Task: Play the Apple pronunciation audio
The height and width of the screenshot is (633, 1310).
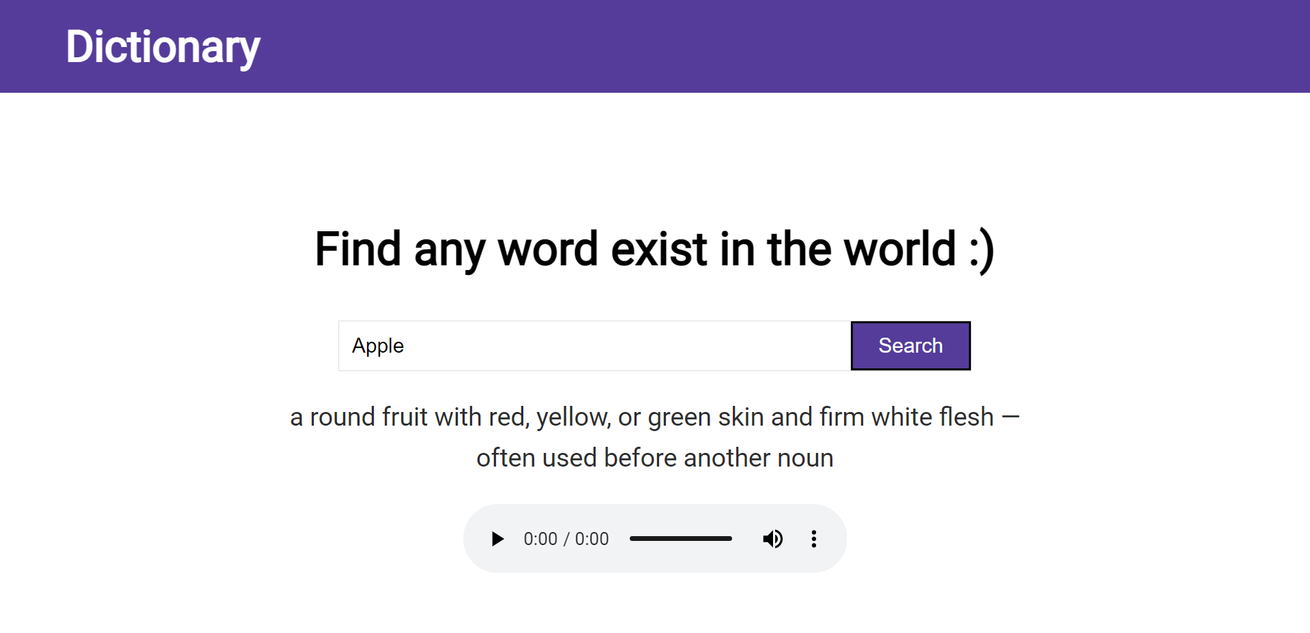Action: 497,539
